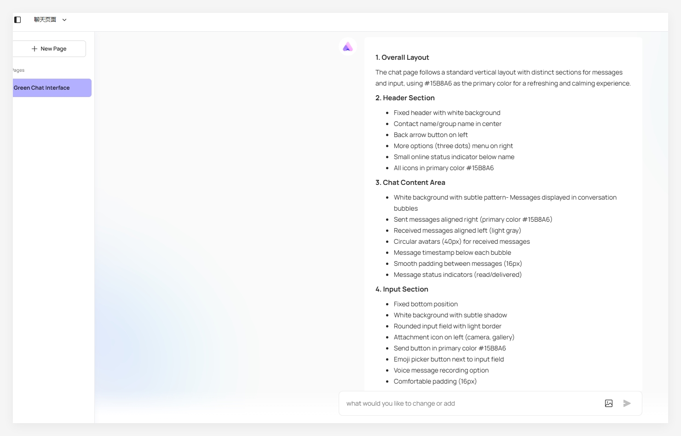Click the New Page button
Screen dimensions: 681x436
[49, 49]
